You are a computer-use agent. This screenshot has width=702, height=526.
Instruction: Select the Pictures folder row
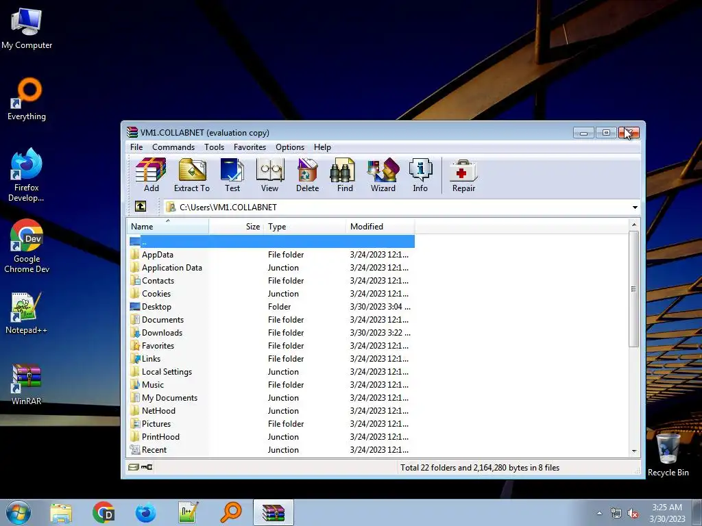(x=271, y=423)
